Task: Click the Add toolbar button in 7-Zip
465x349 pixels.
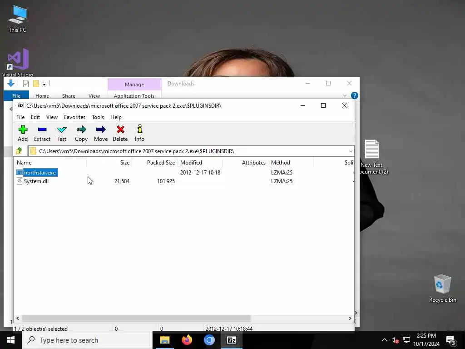Action: click(23, 133)
